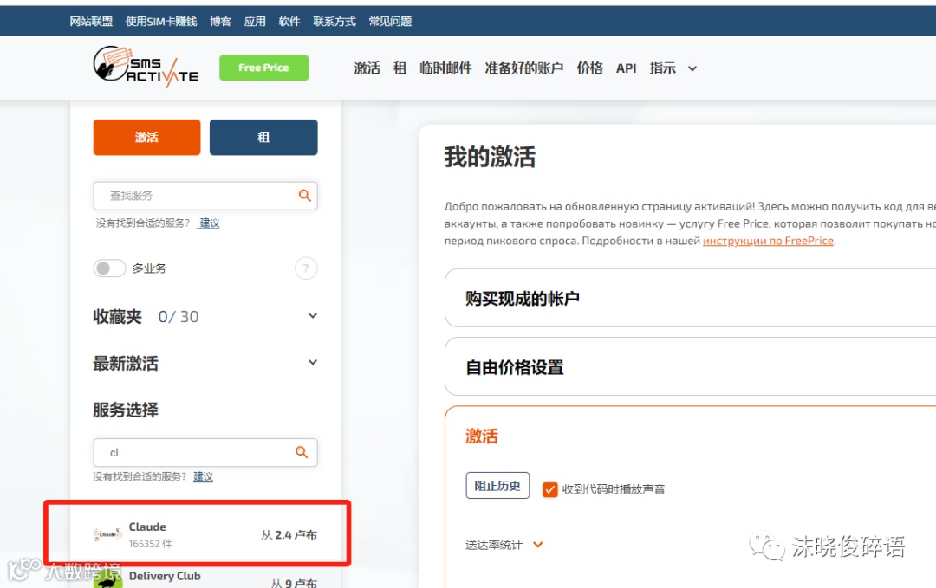The height and width of the screenshot is (588, 936).
Task: Open инструкции по FreePrice link
Action: 768,241
